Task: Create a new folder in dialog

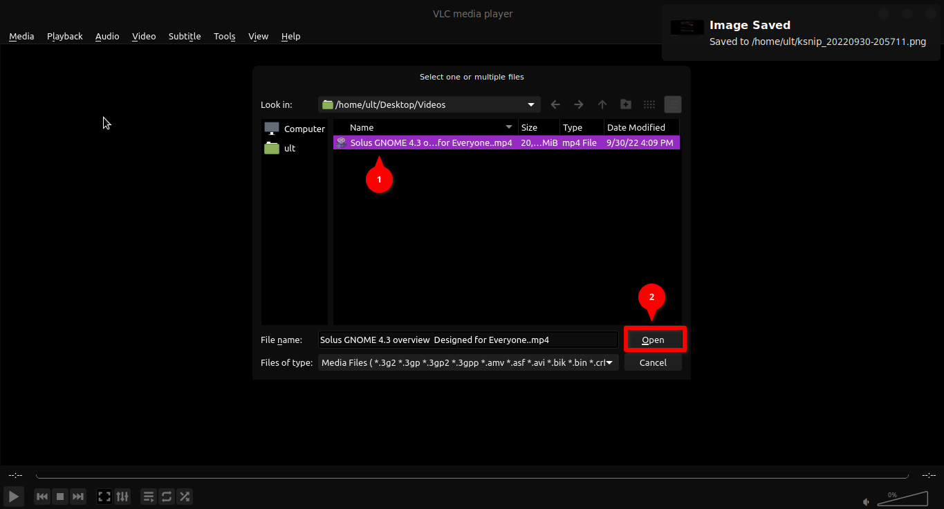Action: pos(626,104)
